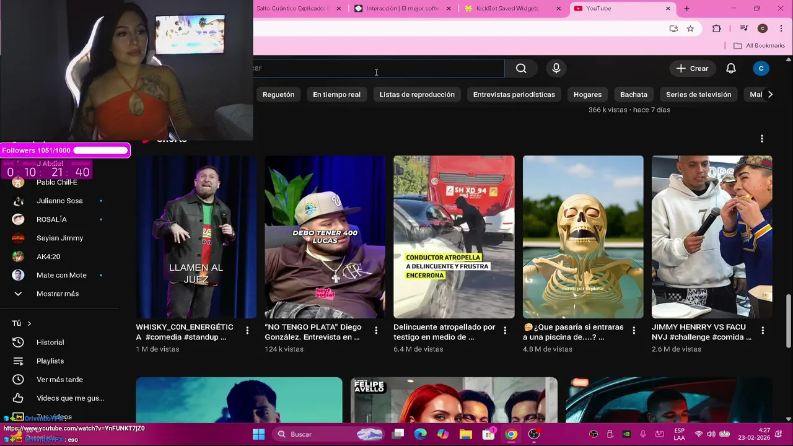Click the install app icon in address bar
The image size is (793, 446).
click(673, 28)
